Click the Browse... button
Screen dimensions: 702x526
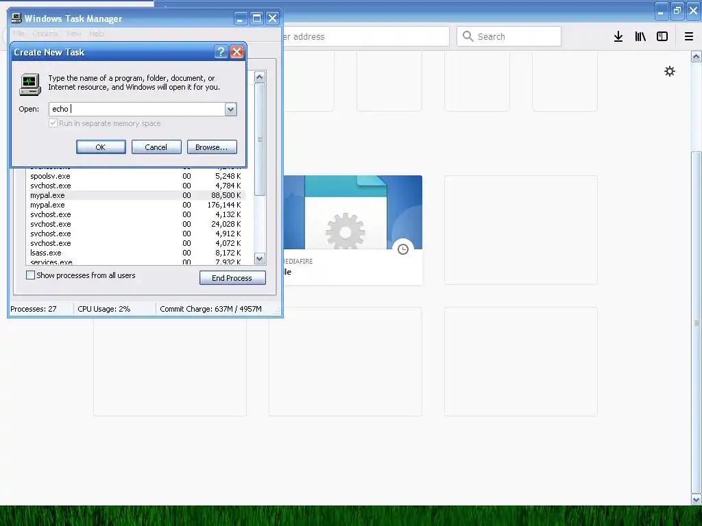[212, 147]
